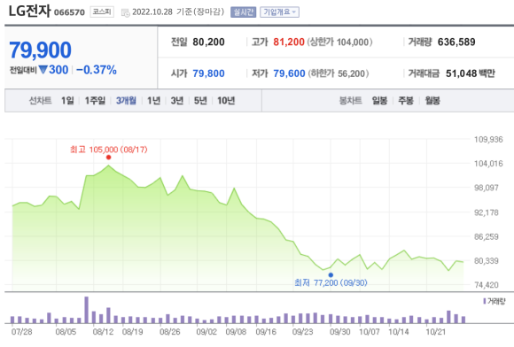
Task: Click the LG전자 stock name title
Action: pos(29,11)
